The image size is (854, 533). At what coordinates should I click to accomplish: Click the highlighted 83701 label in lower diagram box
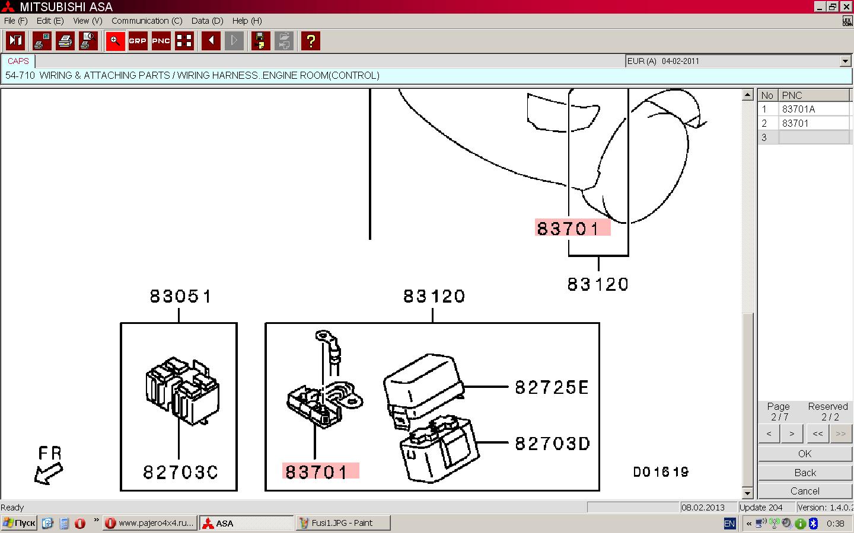(320, 471)
